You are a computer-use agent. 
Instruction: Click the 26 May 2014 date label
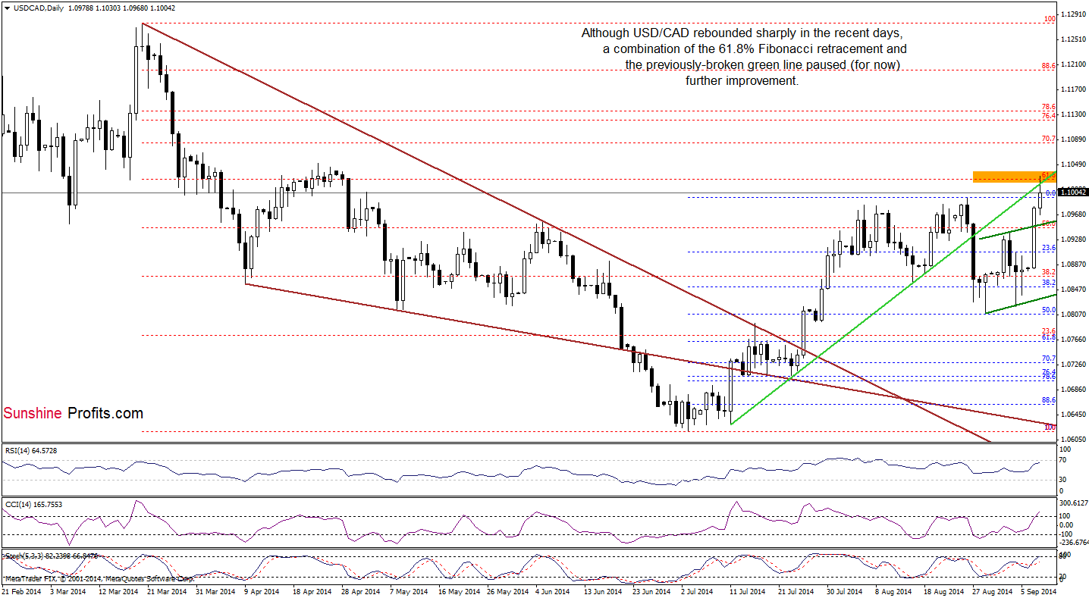coord(507,590)
